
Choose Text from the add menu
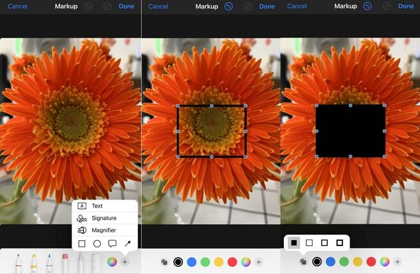pyautogui.click(x=97, y=206)
